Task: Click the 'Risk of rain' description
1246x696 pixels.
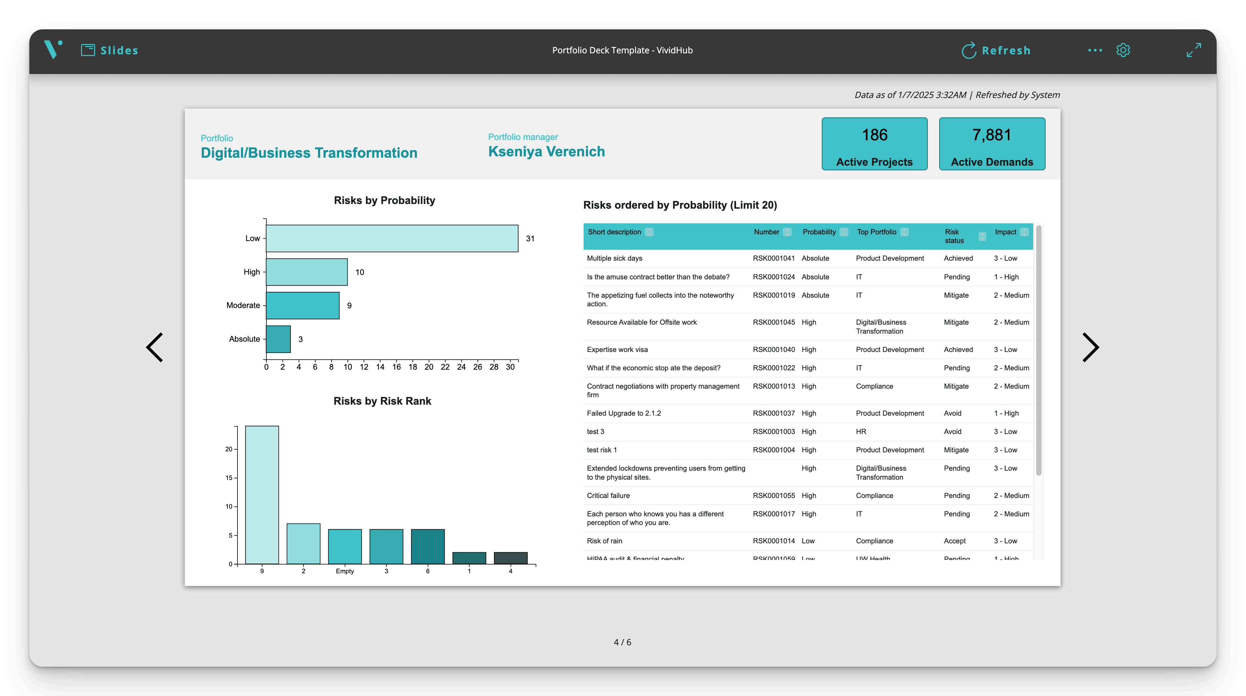Action: point(605,541)
